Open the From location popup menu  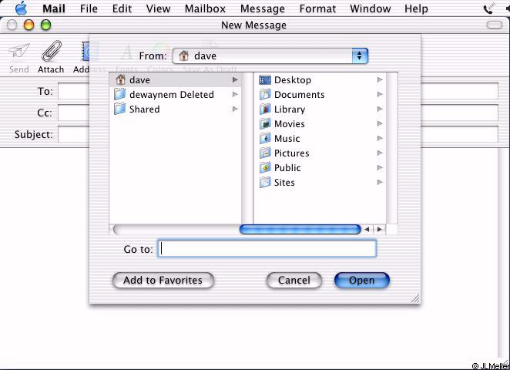click(270, 56)
